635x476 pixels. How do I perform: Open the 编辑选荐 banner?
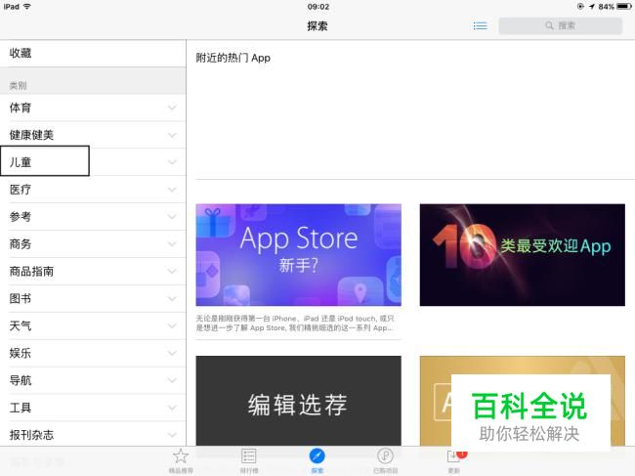[299, 401]
